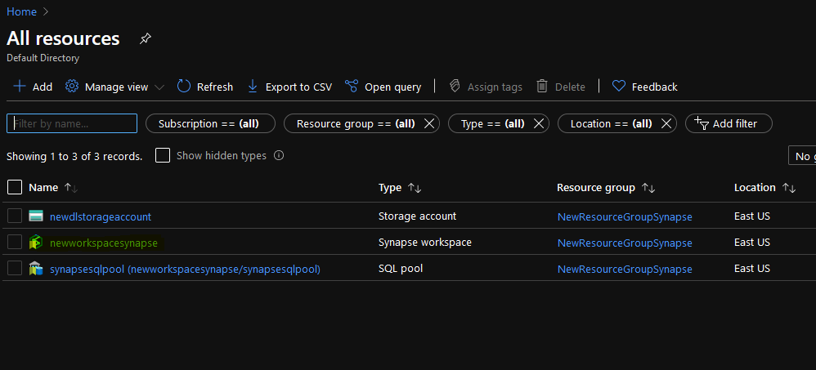Viewport: 816px width, 370px height.
Task: Sort by Location column arrows
Action: pyautogui.click(x=789, y=188)
